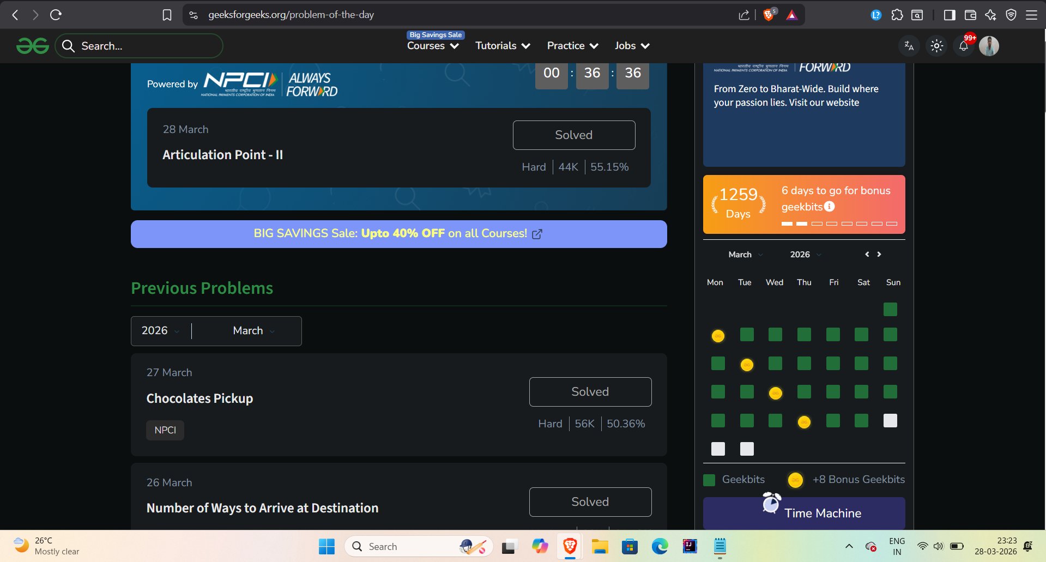Click the white calendar square in the Sunday column

890,421
